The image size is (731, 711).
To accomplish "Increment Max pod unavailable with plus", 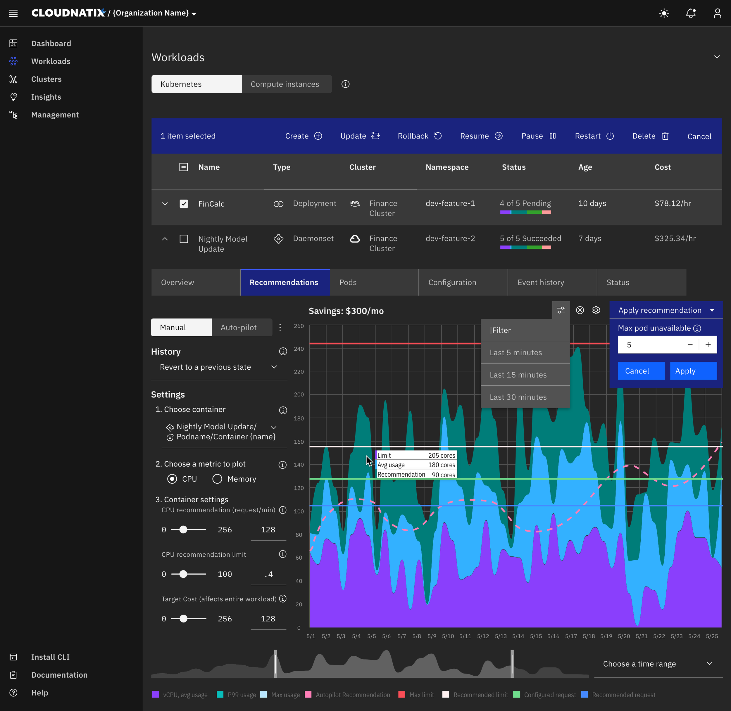I will pos(708,345).
